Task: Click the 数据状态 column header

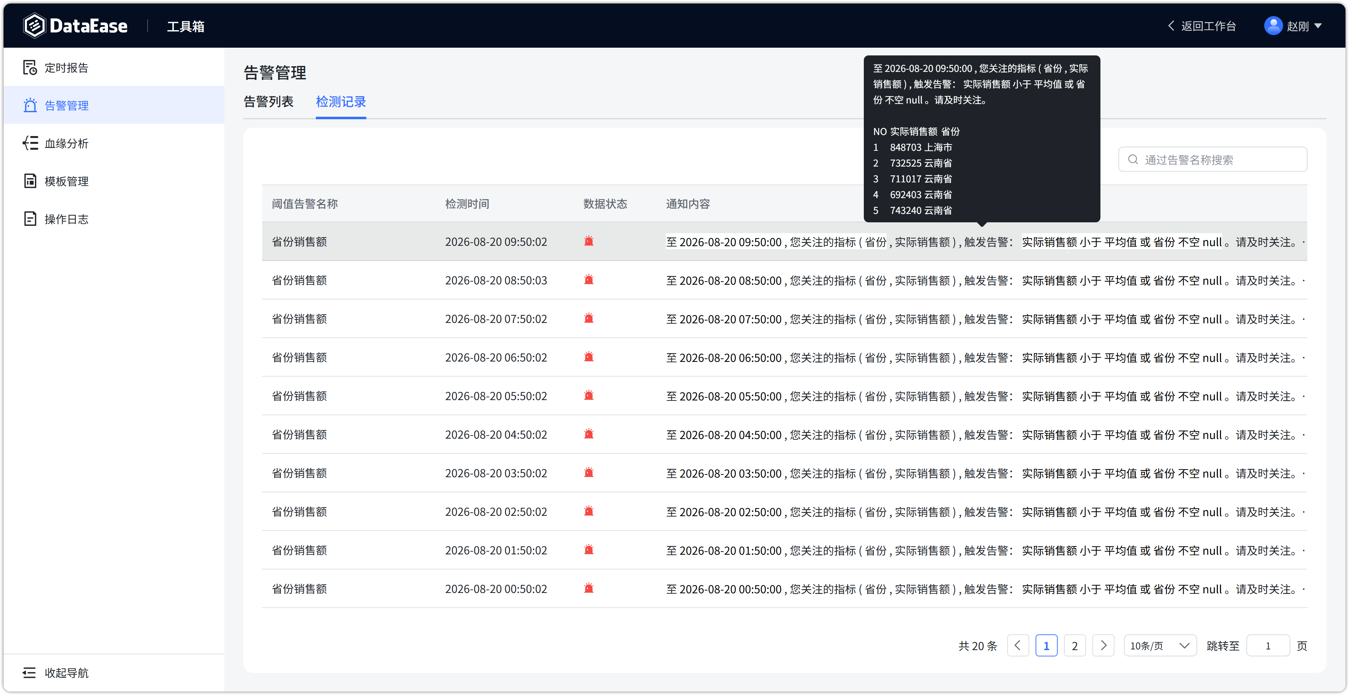Action: pos(605,203)
